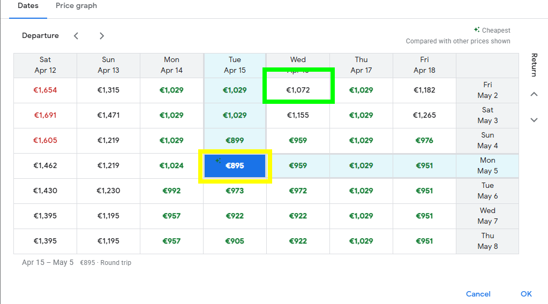Choose Apr 16 to May 8 €922 fare
The image size is (548, 304).
click(298, 241)
